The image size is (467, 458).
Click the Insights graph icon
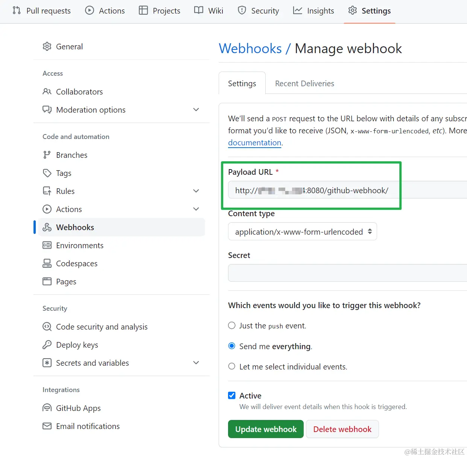(x=298, y=11)
